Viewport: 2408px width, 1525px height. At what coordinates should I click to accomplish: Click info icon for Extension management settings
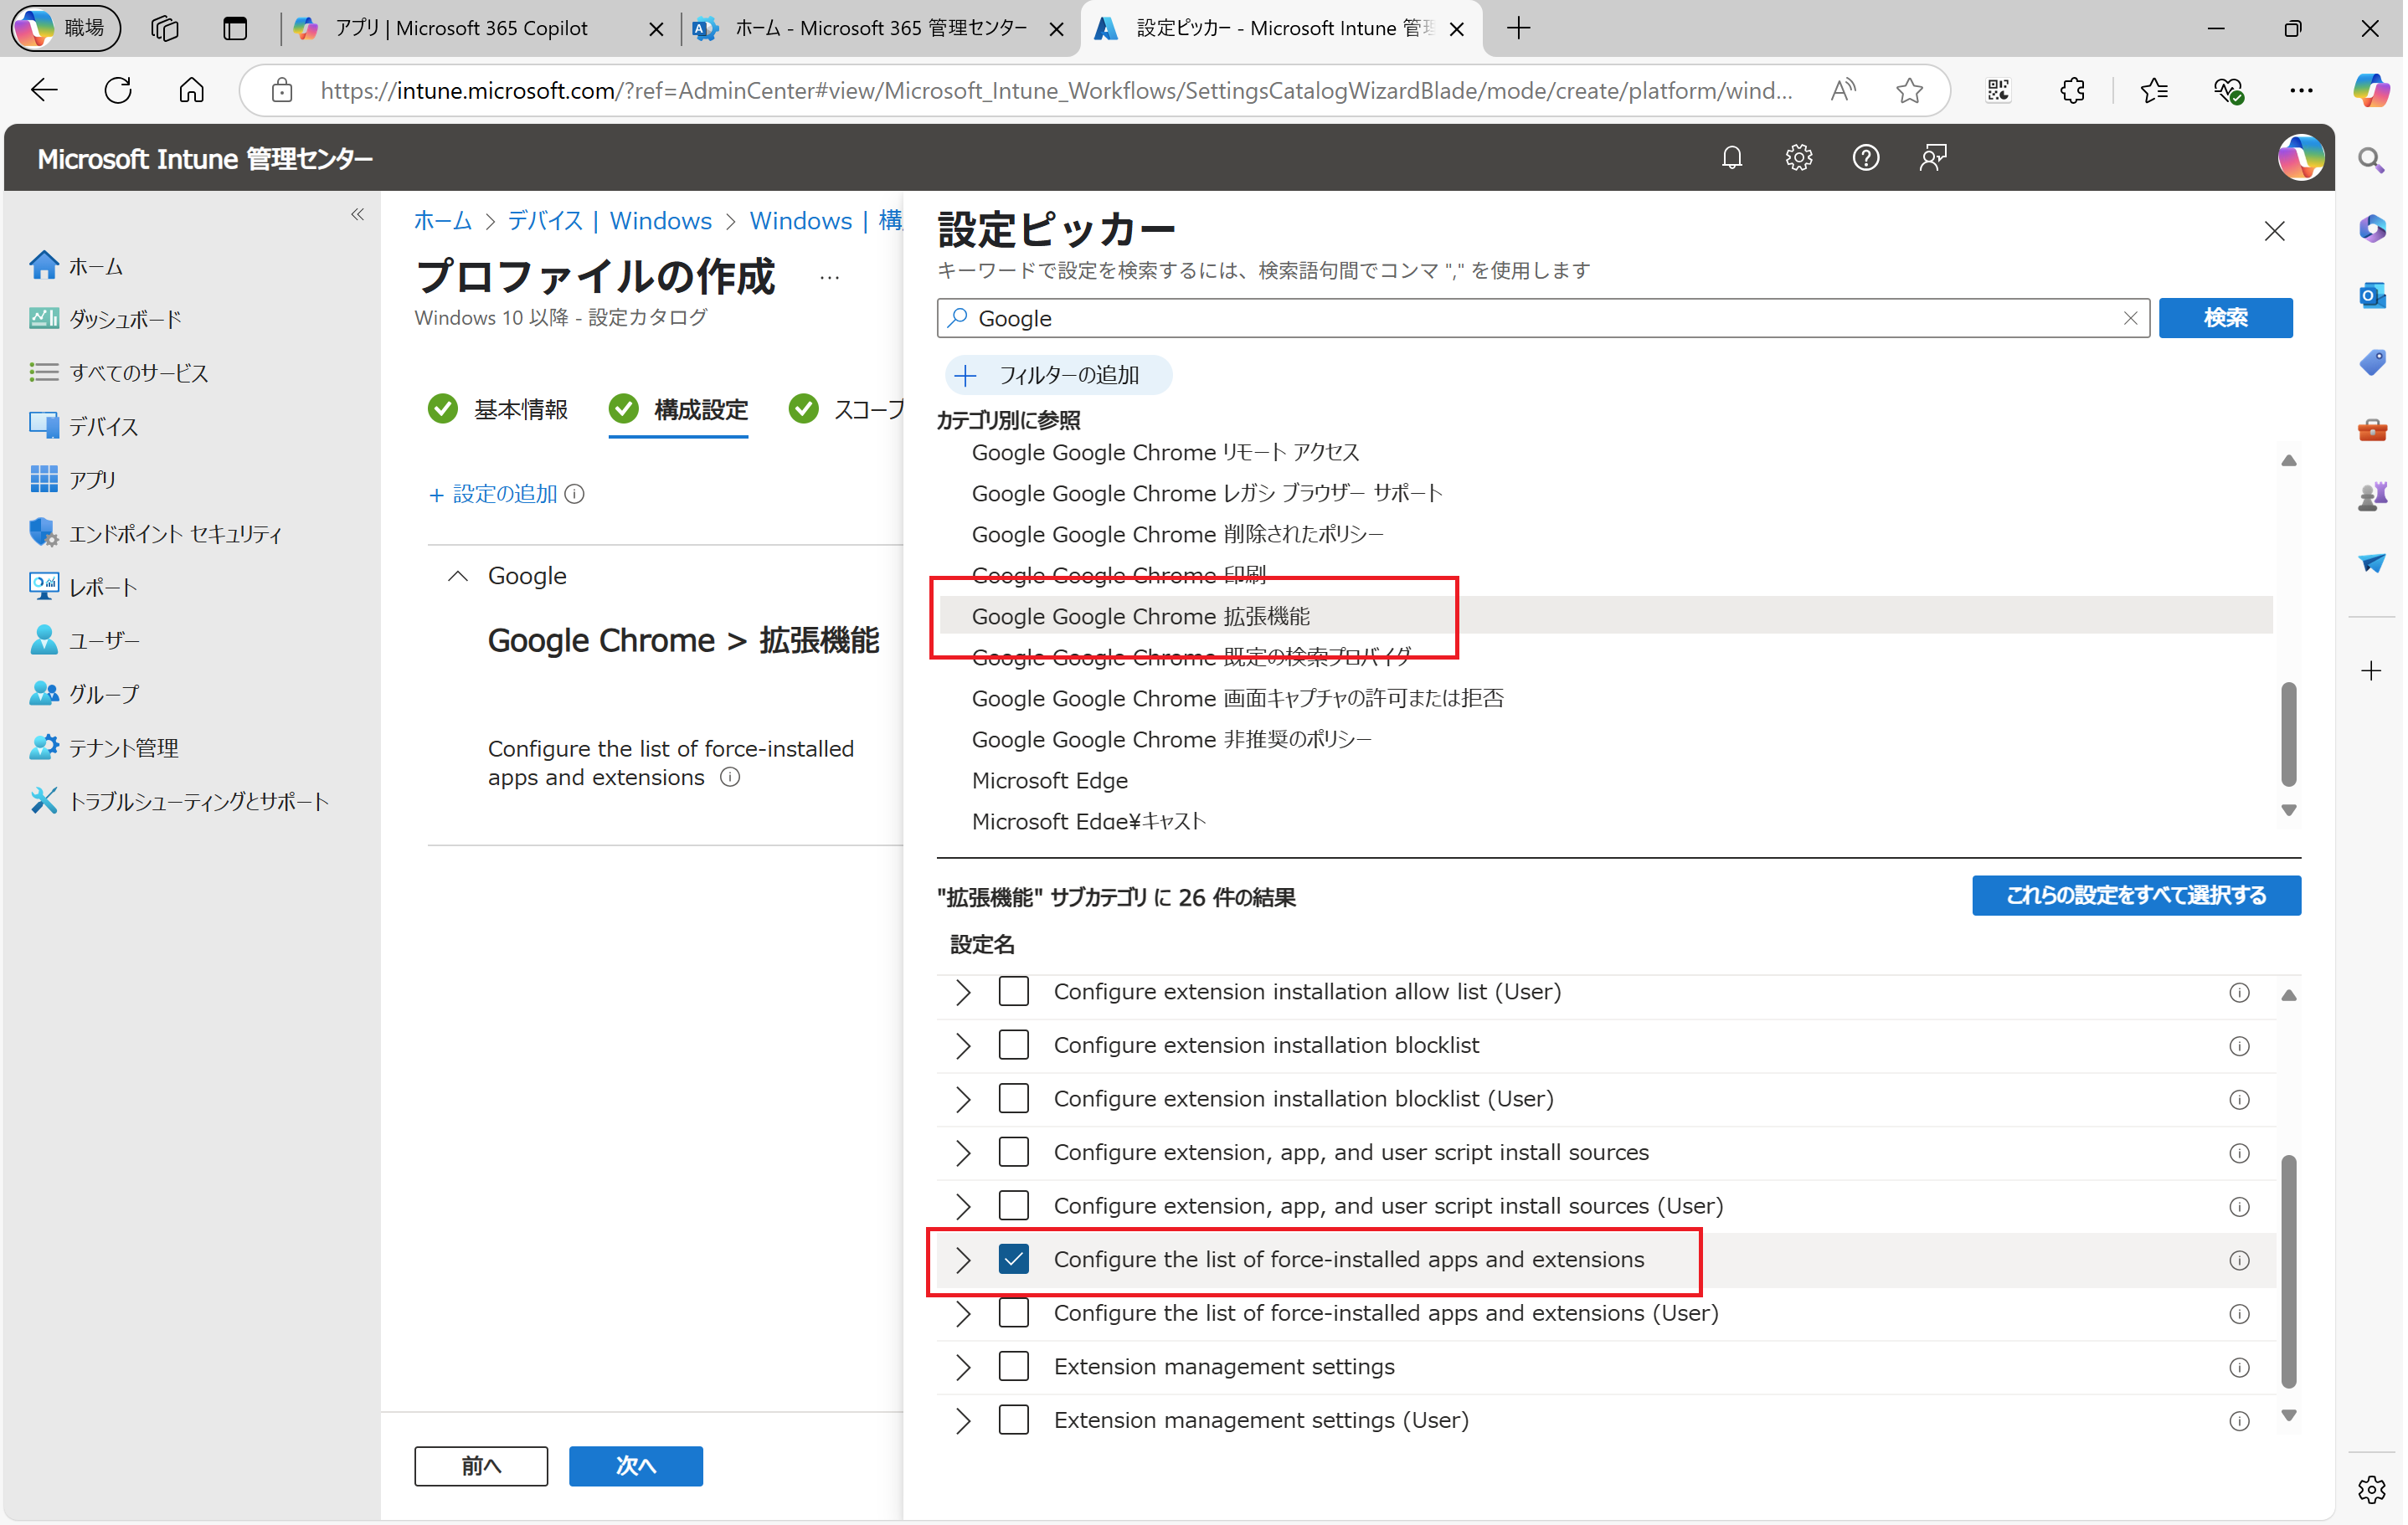pyautogui.click(x=2240, y=1367)
